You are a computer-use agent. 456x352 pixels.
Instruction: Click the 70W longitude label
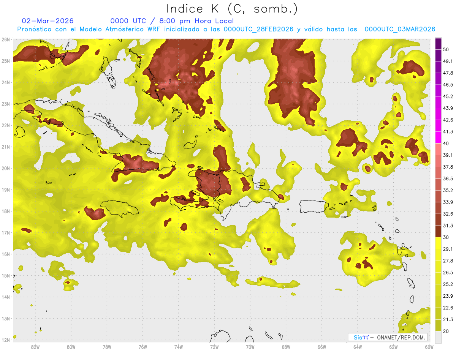coord(250,347)
